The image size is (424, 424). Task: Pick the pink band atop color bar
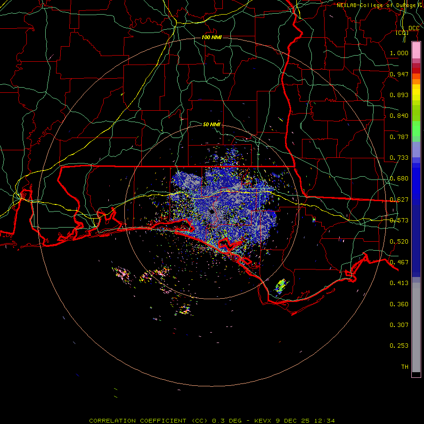pyautogui.click(x=416, y=50)
